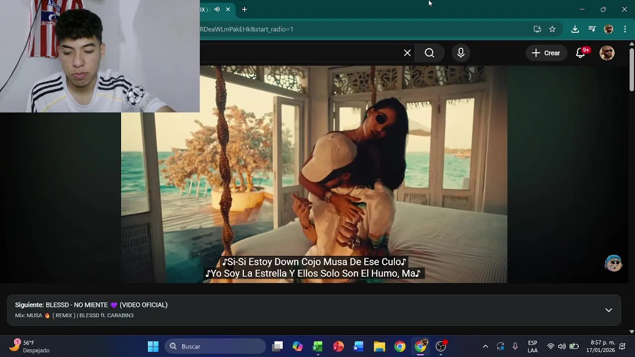
Task: Bookmark this page with the star icon
Action: 552,29
